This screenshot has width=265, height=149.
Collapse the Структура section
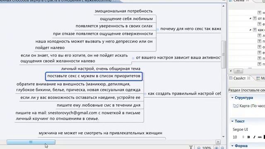[232, 98]
